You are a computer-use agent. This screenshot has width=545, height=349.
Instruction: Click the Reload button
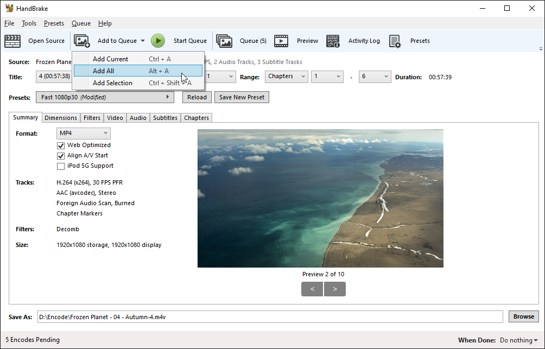197,97
